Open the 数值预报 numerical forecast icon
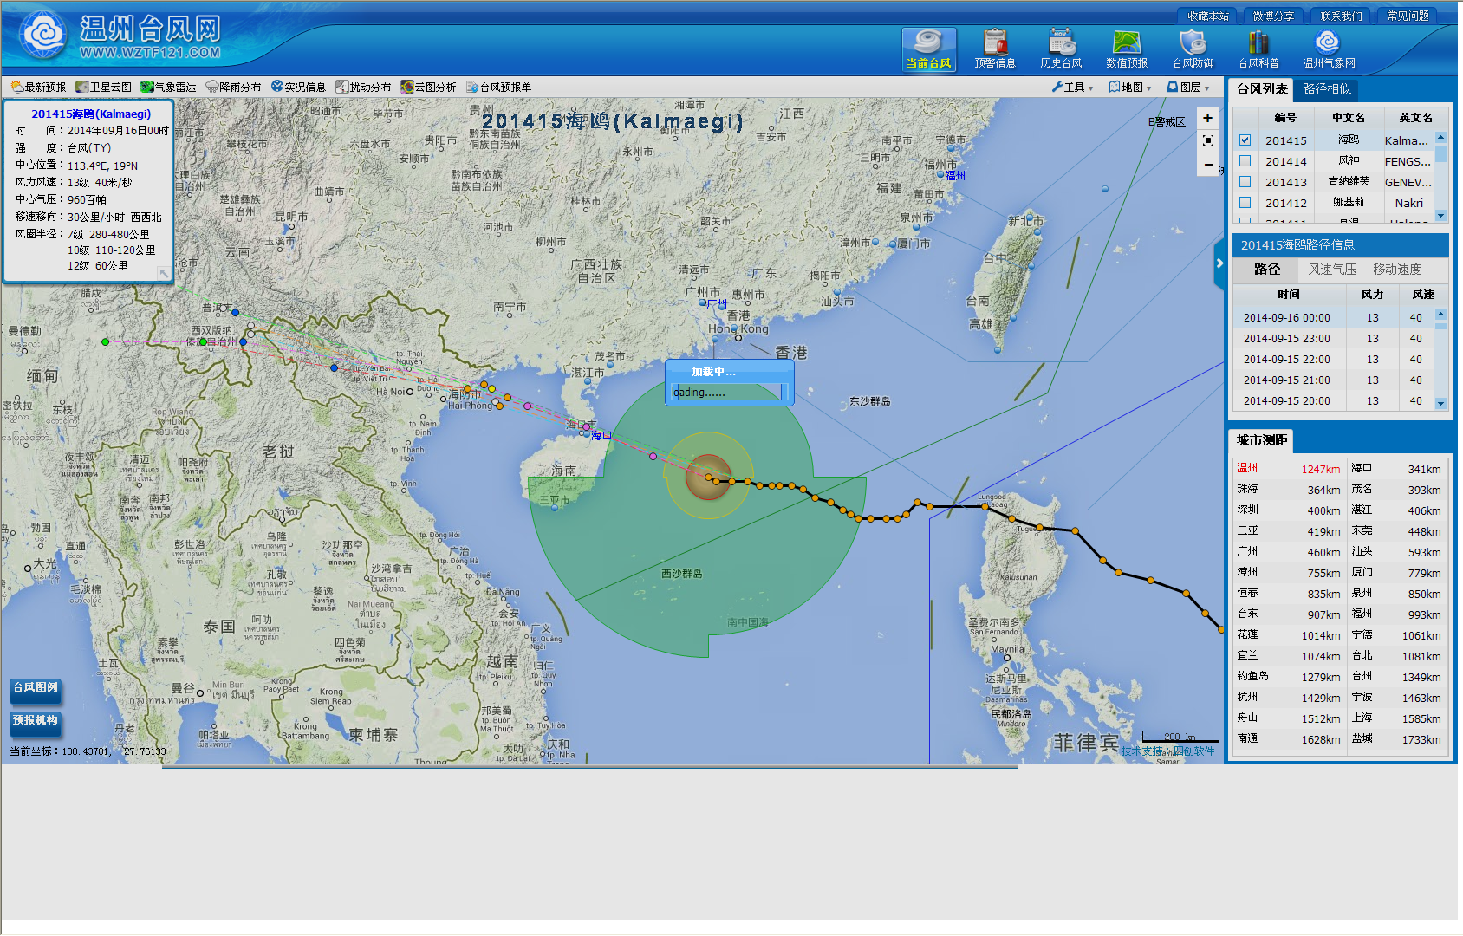 tap(1127, 49)
